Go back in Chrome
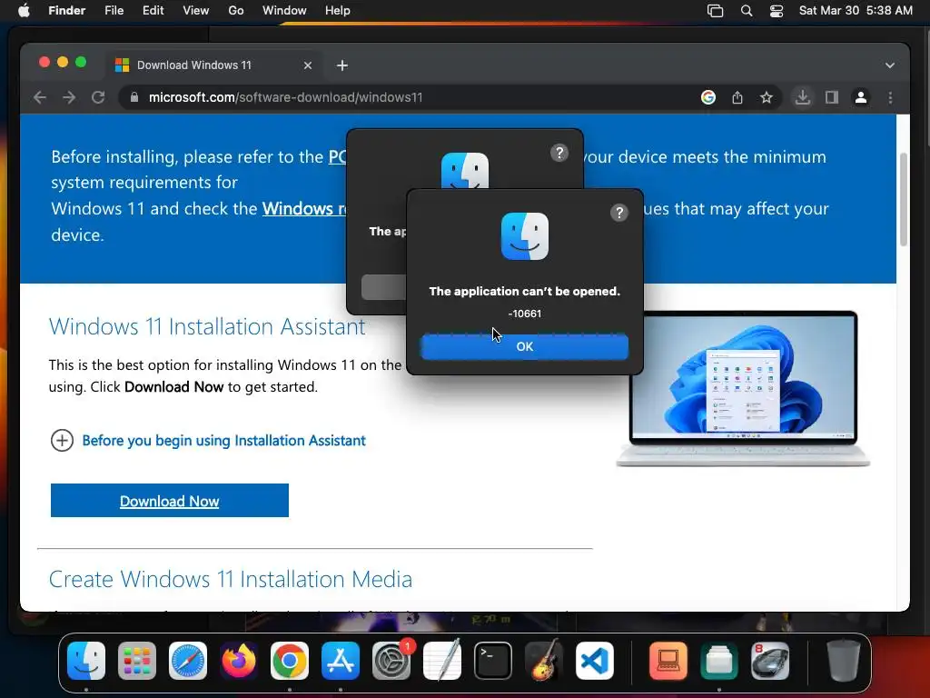Viewport: 930px width, 698px height. pos(40,97)
